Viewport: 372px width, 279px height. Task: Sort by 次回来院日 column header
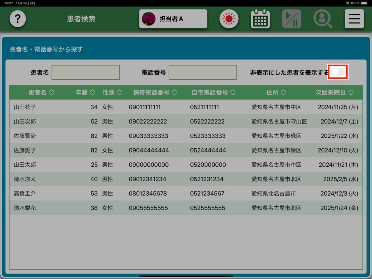click(334, 93)
